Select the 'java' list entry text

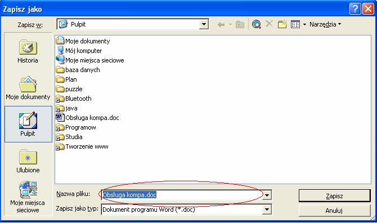[x=71, y=108]
